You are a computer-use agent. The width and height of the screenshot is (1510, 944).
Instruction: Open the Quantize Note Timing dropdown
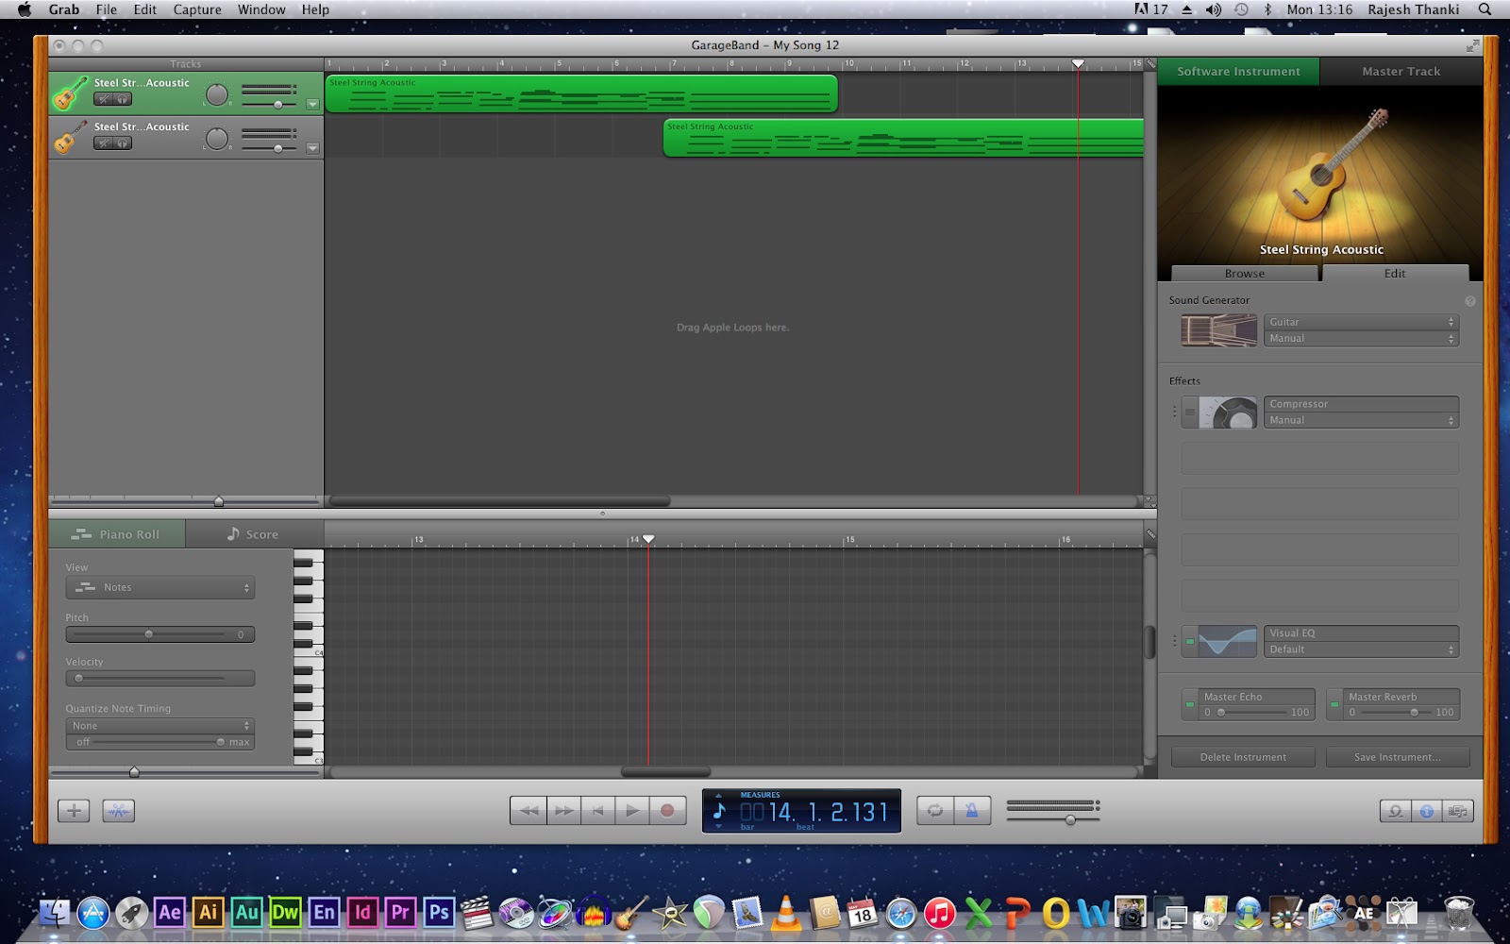tap(160, 726)
